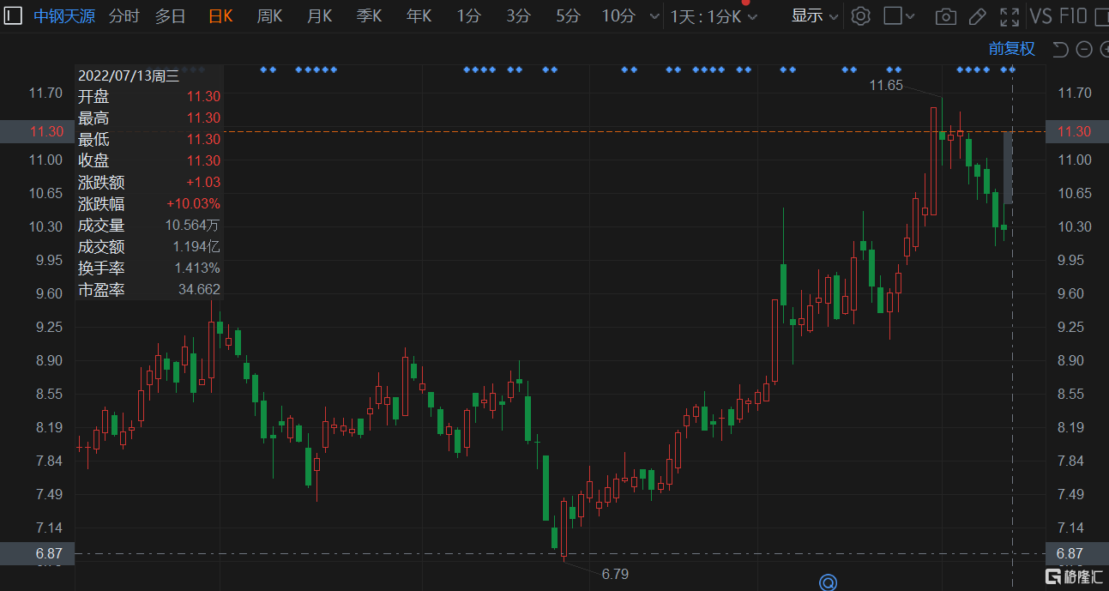
Task: Click the 中钢天源 stock name
Action: click(x=64, y=16)
